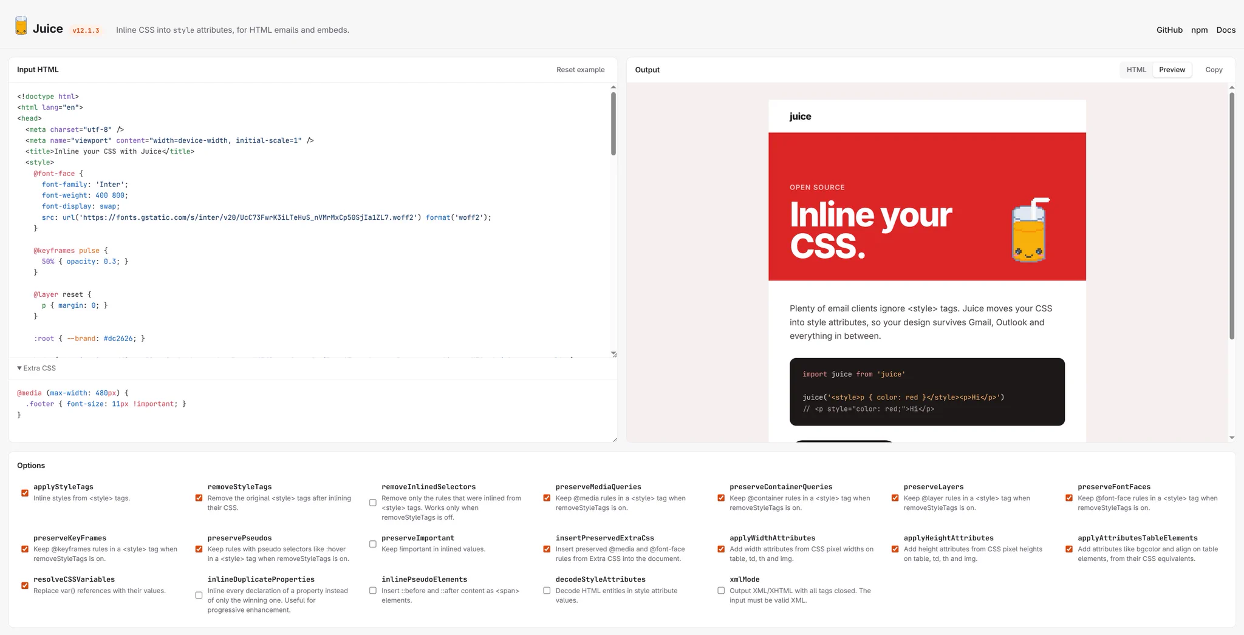The height and width of the screenshot is (635, 1244).
Task: Click Reset example button
Action: pyautogui.click(x=580, y=70)
